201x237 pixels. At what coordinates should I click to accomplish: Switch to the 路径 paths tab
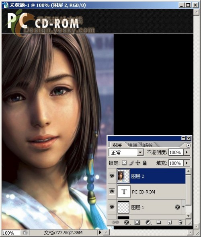click(x=148, y=145)
